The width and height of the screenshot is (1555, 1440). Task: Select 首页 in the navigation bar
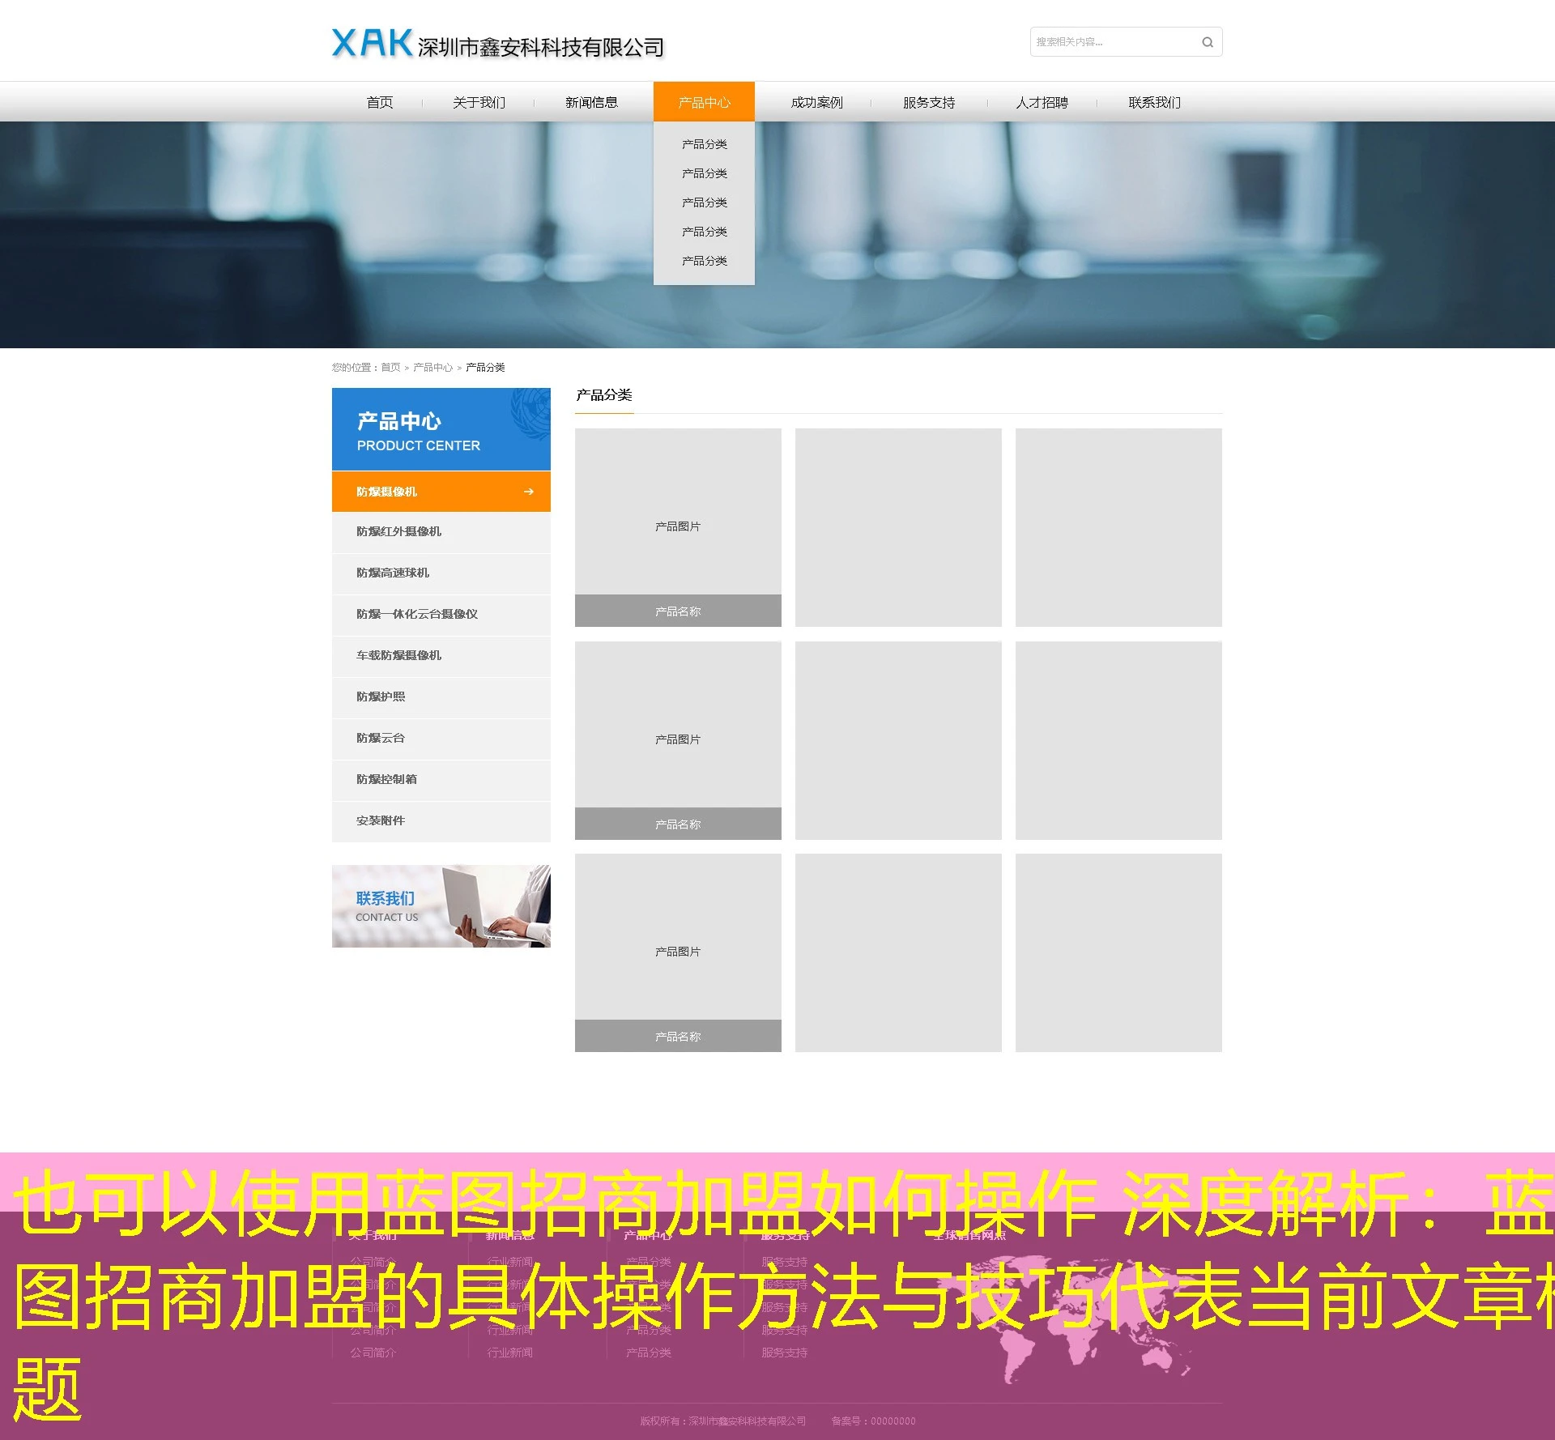point(380,102)
